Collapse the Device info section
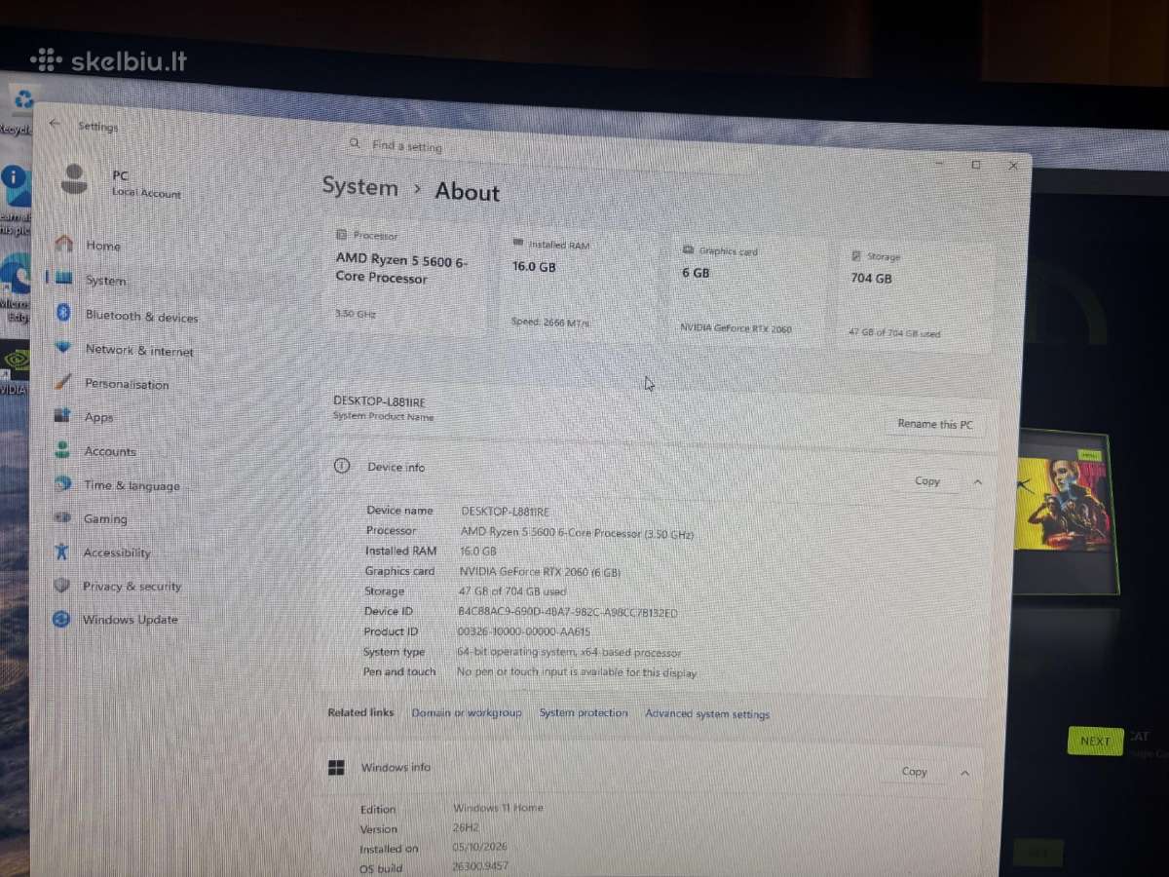This screenshot has height=877, width=1169. point(977,481)
